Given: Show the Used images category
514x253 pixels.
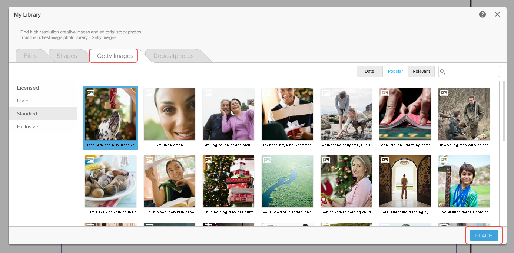Looking at the screenshot, I should (23, 101).
